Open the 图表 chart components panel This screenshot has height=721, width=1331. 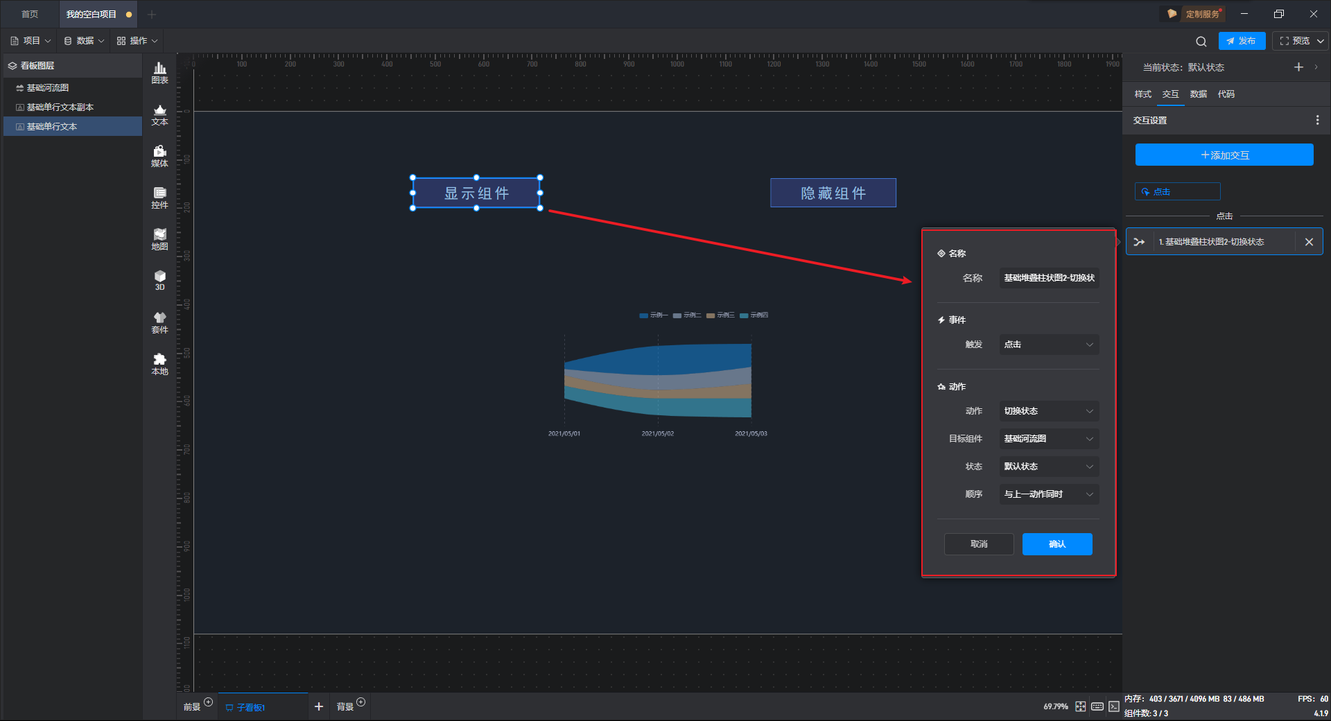[159, 73]
